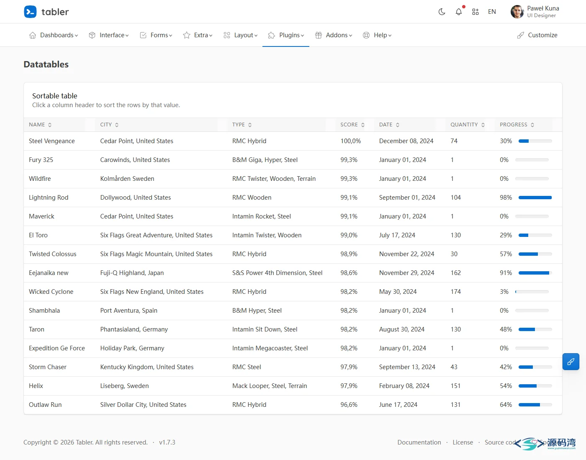Screen dimensions: 586x460
Task: Expand the Dashboards menu
Action: (x=54, y=35)
